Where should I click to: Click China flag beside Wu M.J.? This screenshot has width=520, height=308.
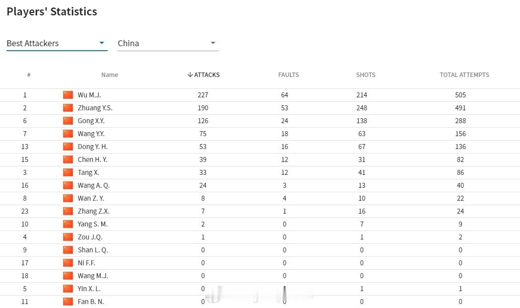pyautogui.click(x=68, y=95)
